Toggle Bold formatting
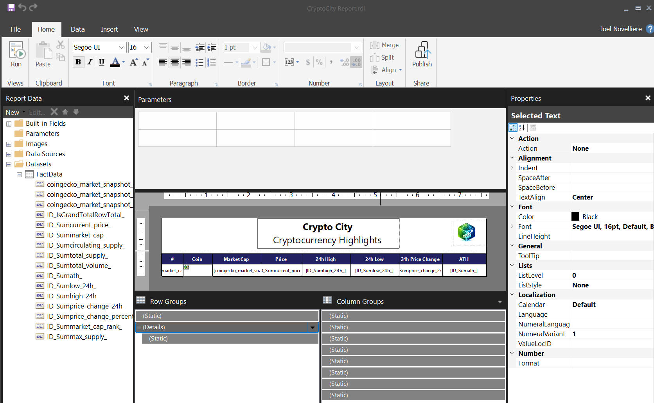The width and height of the screenshot is (654, 403). click(78, 62)
